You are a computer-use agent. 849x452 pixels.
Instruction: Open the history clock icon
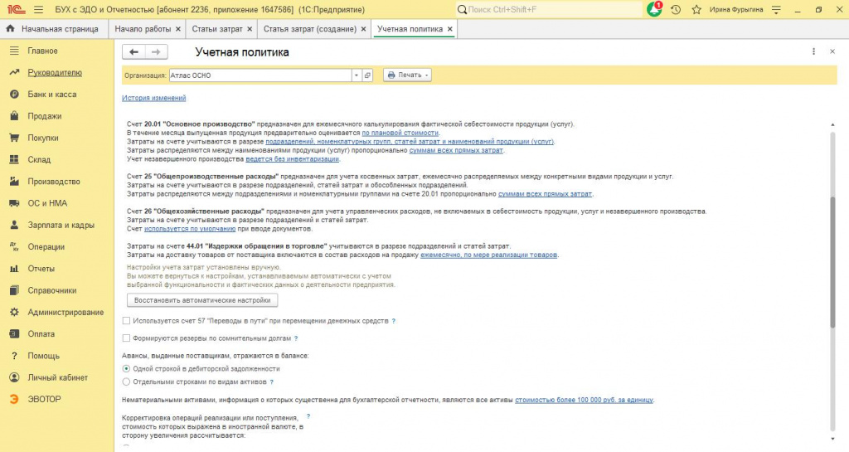pyautogui.click(x=676, y=10)
